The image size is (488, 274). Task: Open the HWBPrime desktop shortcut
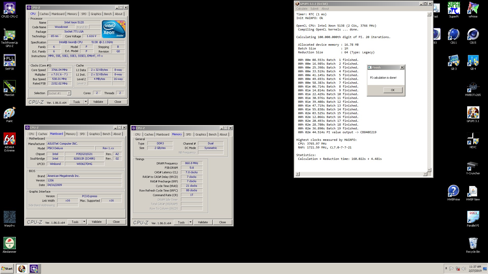(454, 193)
